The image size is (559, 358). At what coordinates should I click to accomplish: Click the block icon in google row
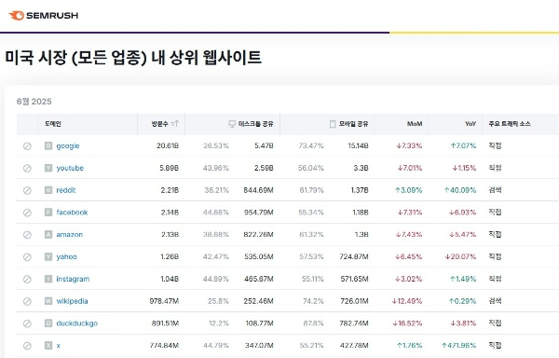pyautogui.click(x=27, y=146)
